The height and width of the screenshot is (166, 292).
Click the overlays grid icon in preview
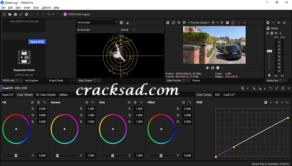(x=213, y=22)
